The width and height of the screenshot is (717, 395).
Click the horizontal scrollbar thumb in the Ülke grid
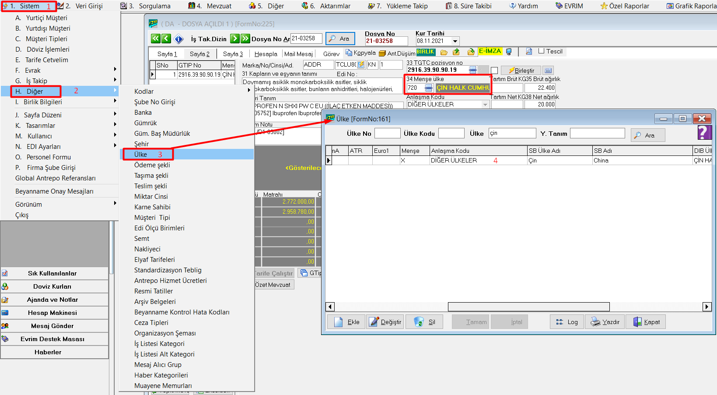(x=528, y=307)
